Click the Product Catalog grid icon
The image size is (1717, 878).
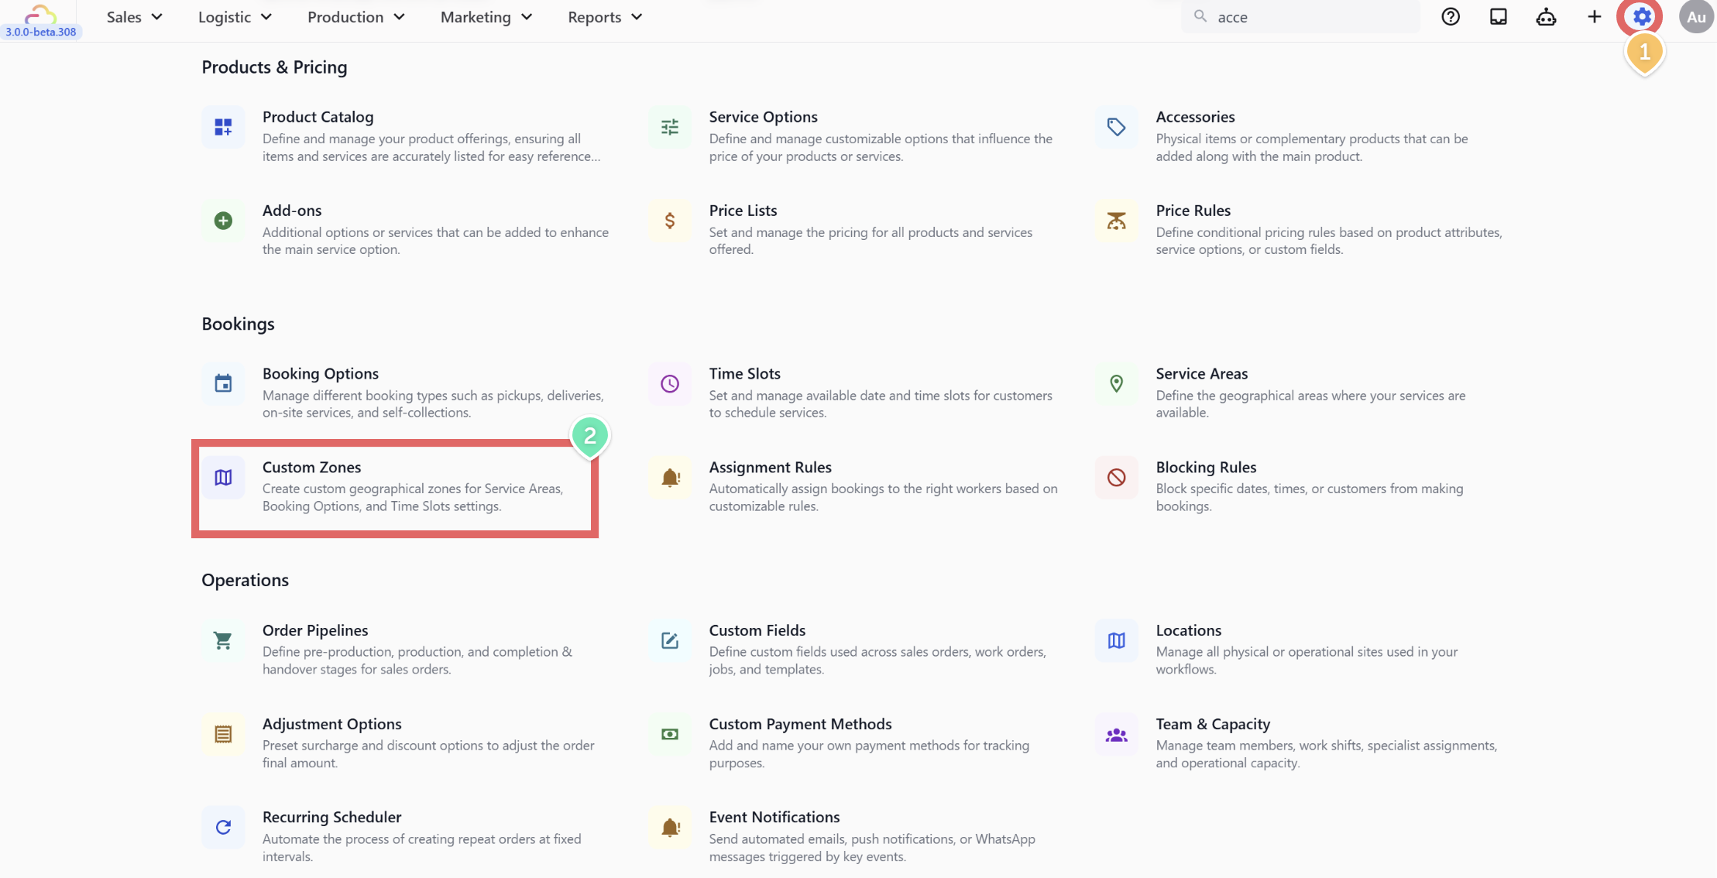(223, 127)
